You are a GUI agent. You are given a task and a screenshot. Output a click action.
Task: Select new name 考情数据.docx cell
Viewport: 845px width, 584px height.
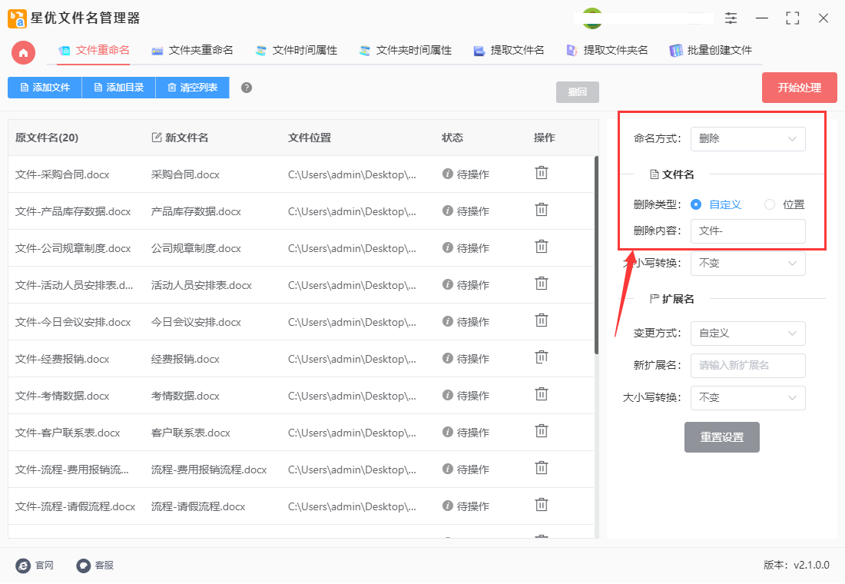[185, 397]
